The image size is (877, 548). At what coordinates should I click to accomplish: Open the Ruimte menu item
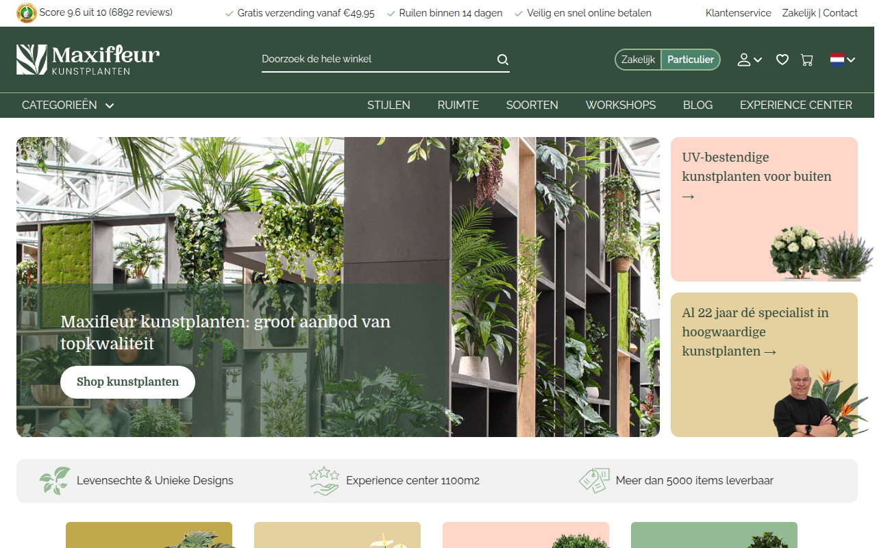pyautogui.click(x=458, y=105)
